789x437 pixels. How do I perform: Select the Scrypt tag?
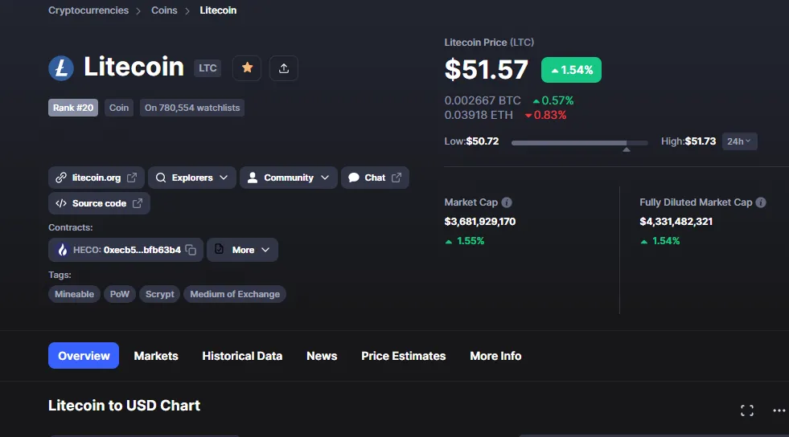(159, 294)
